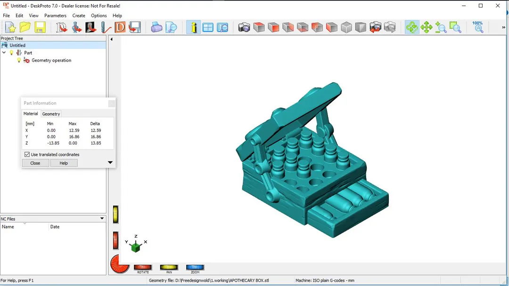Click the load vector file icon (white D with arrow)
The width and height of the screenshot is (509, 286).
[61, 27]
